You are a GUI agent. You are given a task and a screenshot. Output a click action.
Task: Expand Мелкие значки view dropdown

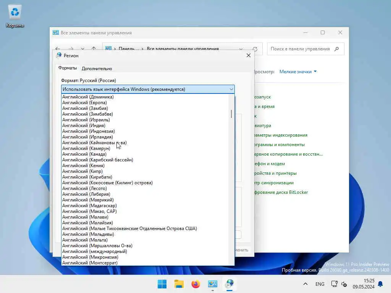point(298,72)
